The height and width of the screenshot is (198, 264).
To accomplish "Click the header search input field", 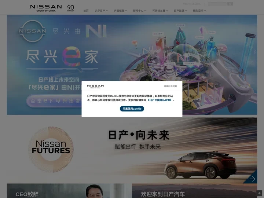I will pos(217,4).
